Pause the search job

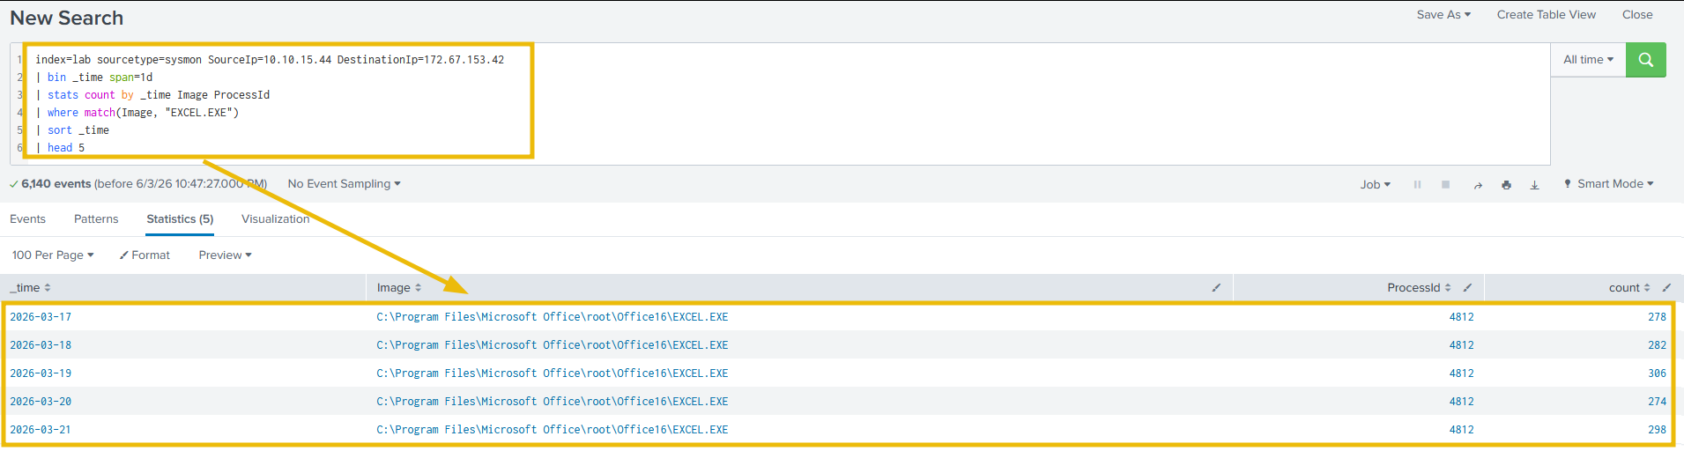1417,184
